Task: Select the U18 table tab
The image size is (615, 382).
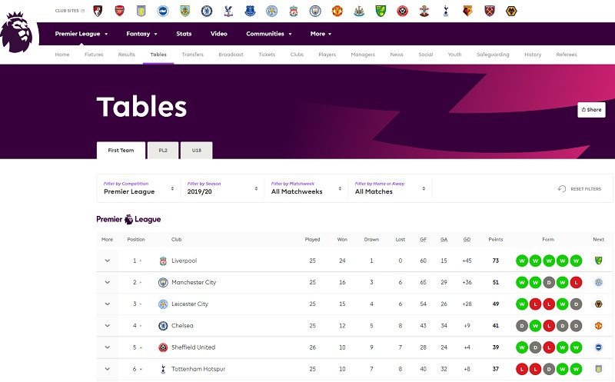Action: click(x=197, y=151)
